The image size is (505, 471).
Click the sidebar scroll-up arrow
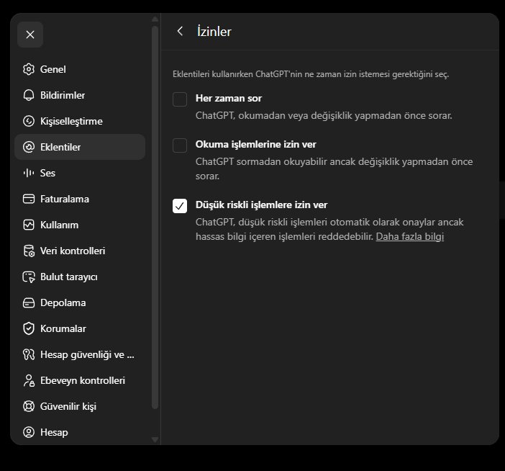(155, 19)
